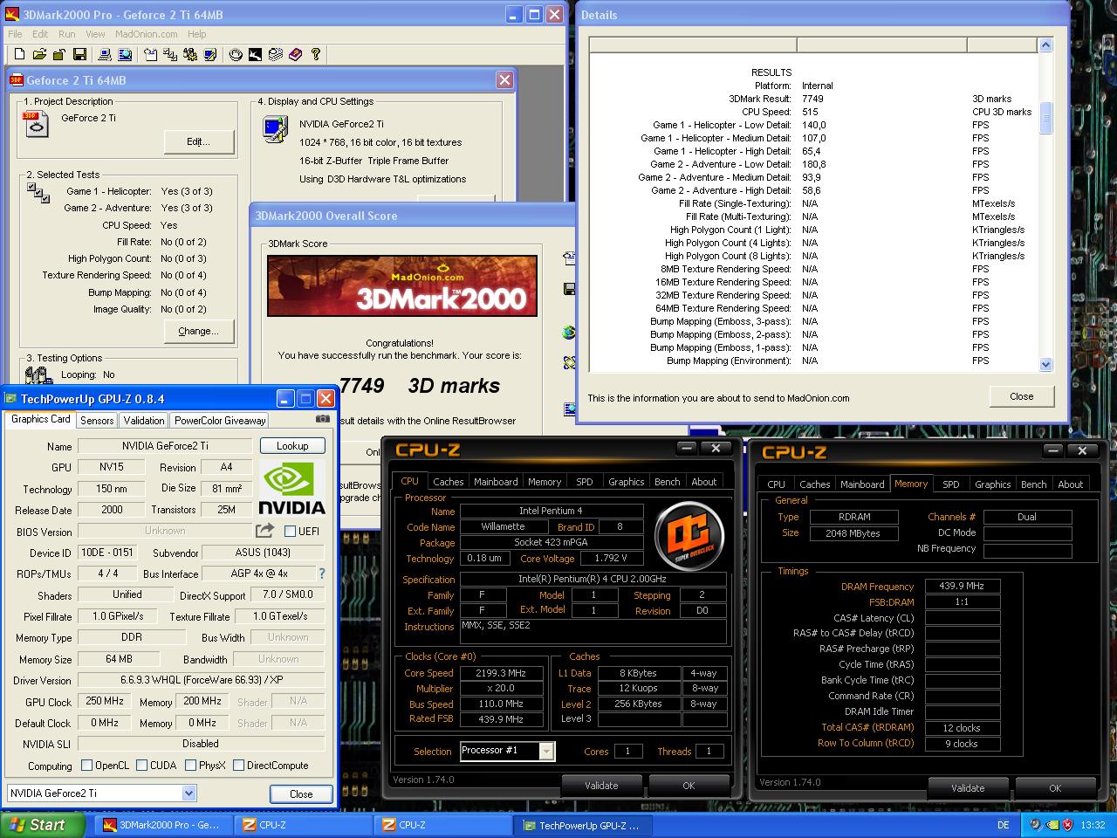1117x838 pixels.
Task: Click the ring-shaped benchmark toolbar icon
Action: pyautogui.click(x=236, y=55)
